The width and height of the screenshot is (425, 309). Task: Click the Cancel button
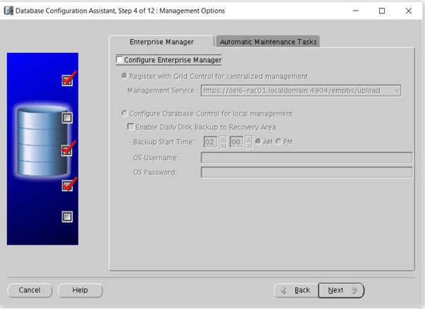point(29,290)
